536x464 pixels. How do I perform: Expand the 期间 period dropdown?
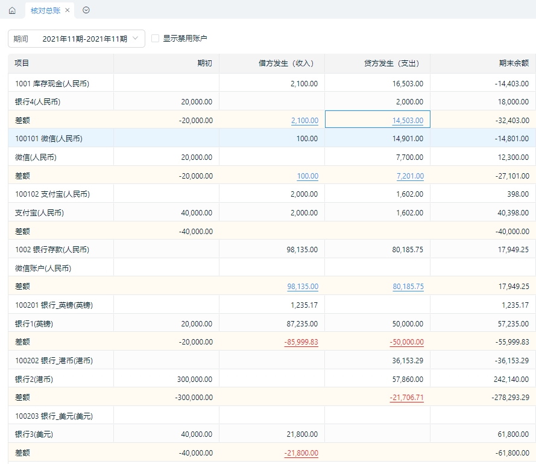[77, 39]
